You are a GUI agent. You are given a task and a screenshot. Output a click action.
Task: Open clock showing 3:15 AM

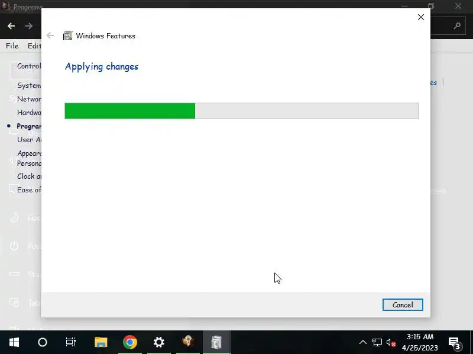click(420, 342)
